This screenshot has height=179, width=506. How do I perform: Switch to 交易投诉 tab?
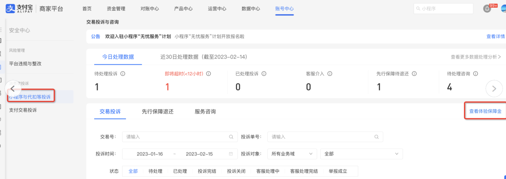(x=110, y=111)
